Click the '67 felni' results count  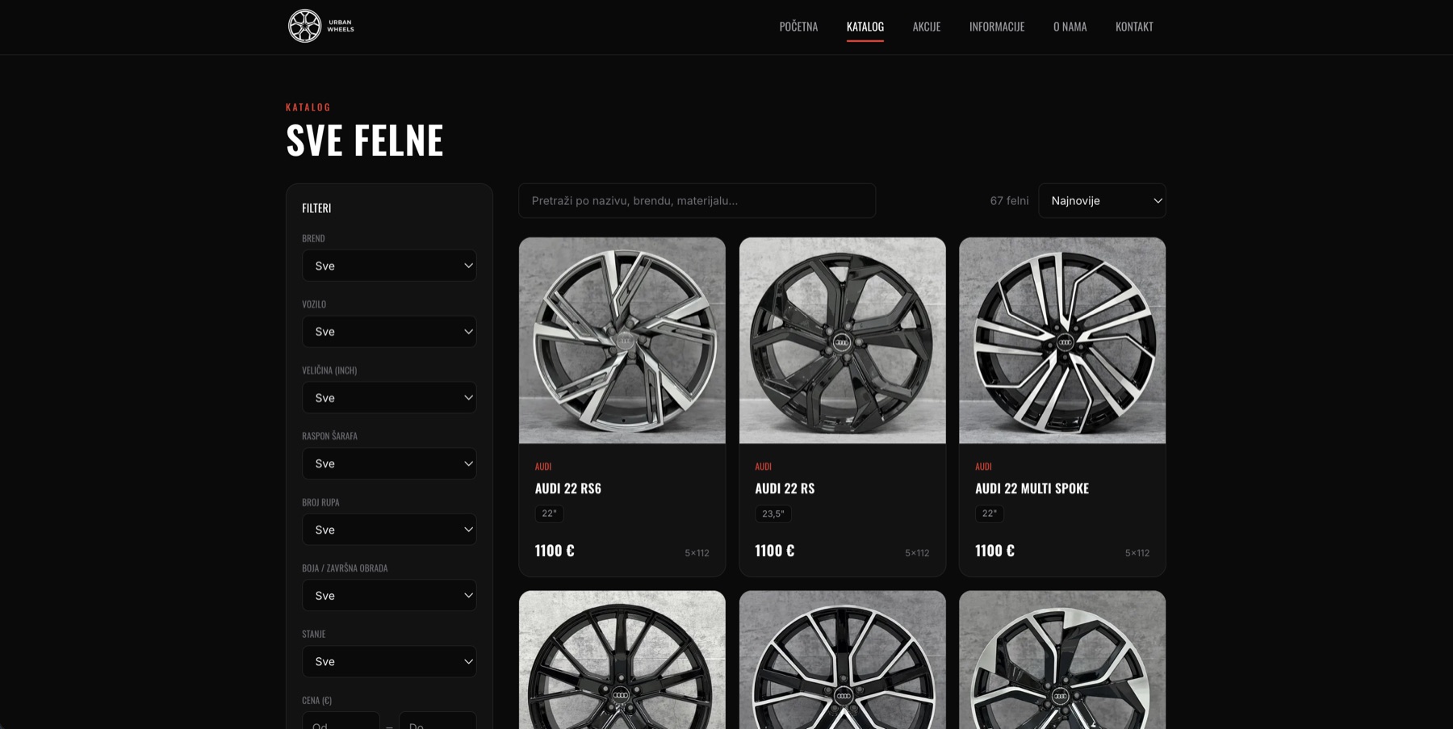click(1009, 200)
